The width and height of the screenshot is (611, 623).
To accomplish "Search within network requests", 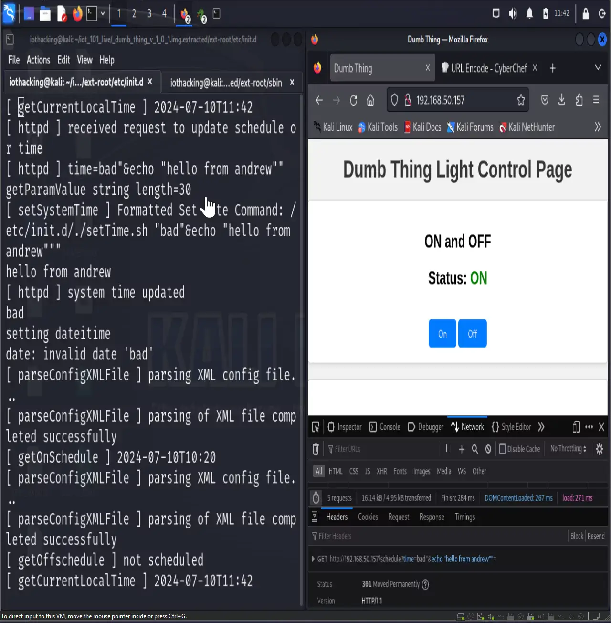I will click(474, 449).
